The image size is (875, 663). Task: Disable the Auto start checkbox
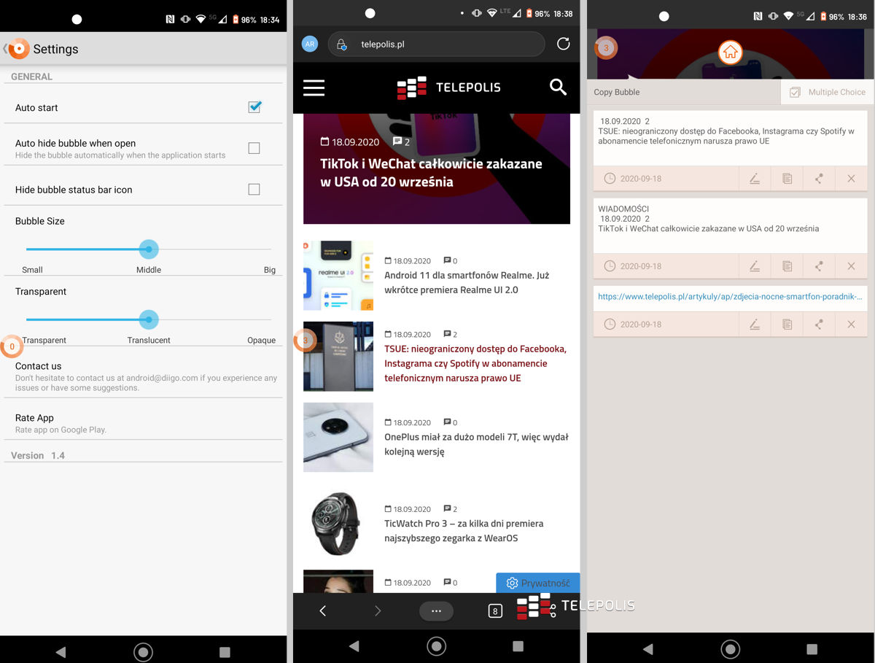click(x=254, y=107)
